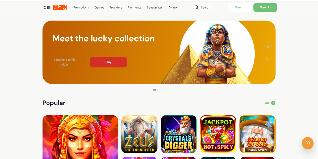The width and height of the screenshot is (318, 159).
Task: Open the live chat bubble icon
Action: [x=308, y=143]
